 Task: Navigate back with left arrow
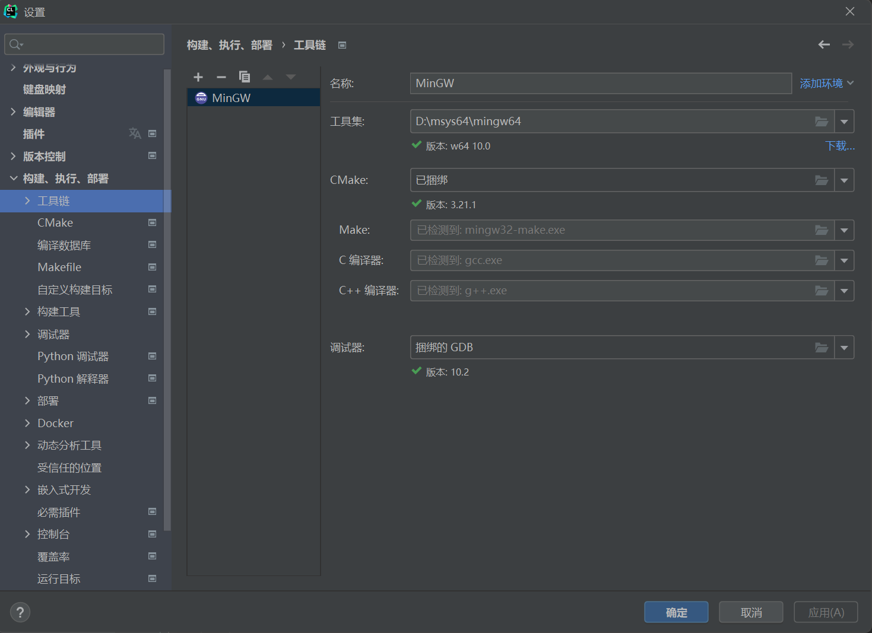tap(824, 44)
